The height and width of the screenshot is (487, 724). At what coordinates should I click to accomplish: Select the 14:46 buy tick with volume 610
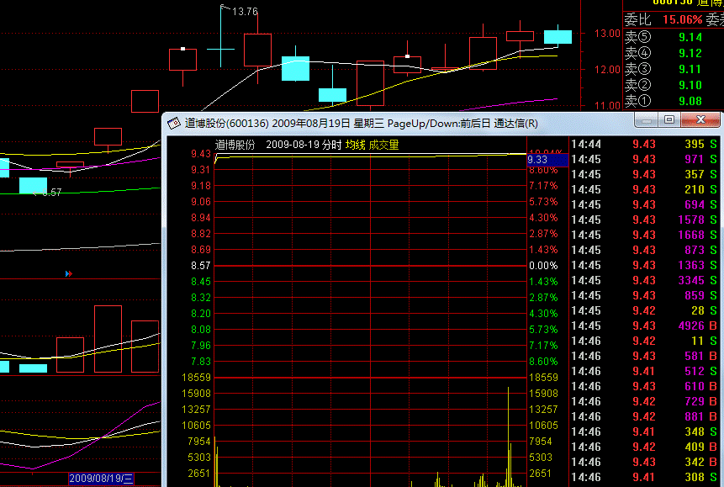coord(645,386)
